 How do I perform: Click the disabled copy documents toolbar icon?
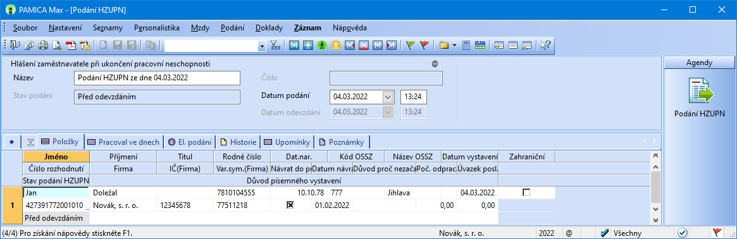[151, 45]
